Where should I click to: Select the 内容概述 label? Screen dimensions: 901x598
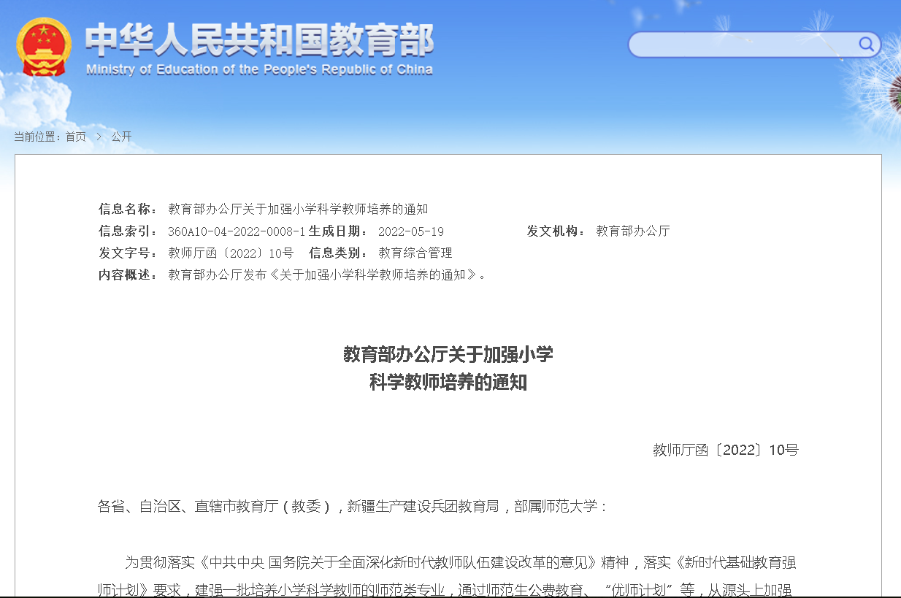pyautogui.click(x=128, y=275)
